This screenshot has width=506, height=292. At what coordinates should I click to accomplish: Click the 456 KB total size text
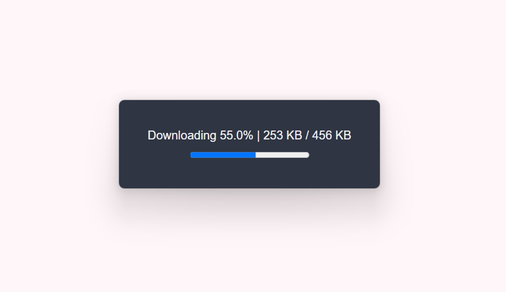click(x=332, y=135)
